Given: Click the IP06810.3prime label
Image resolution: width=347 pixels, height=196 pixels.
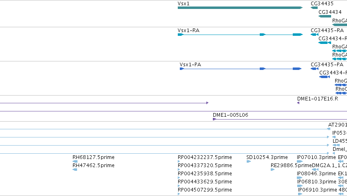Looking at the screenshot, I should (x=317, y=182).
